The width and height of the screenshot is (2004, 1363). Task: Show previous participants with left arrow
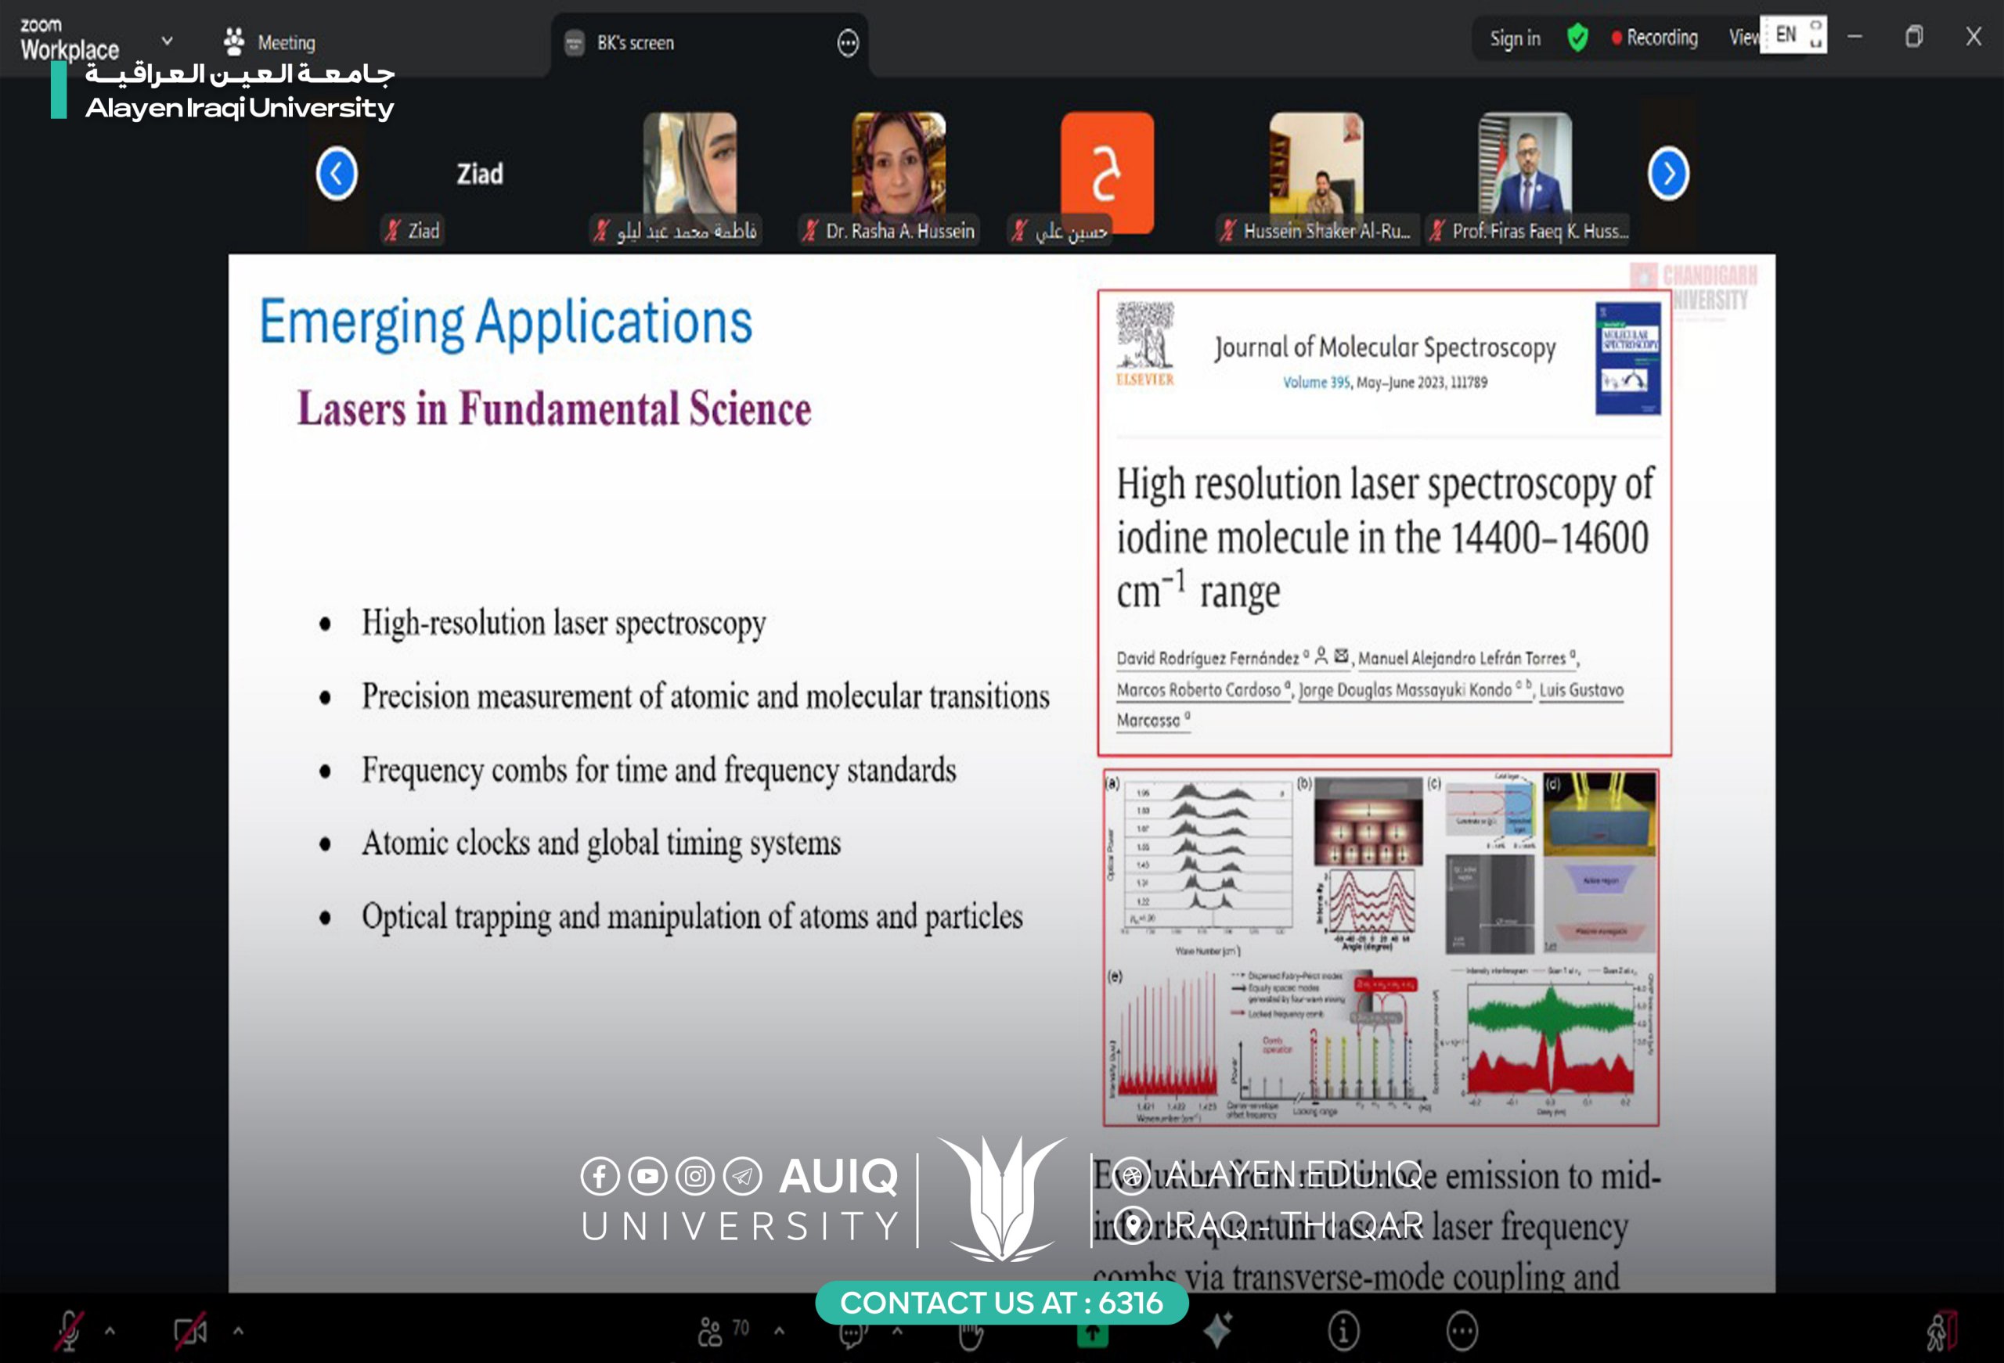pos(337,174)
